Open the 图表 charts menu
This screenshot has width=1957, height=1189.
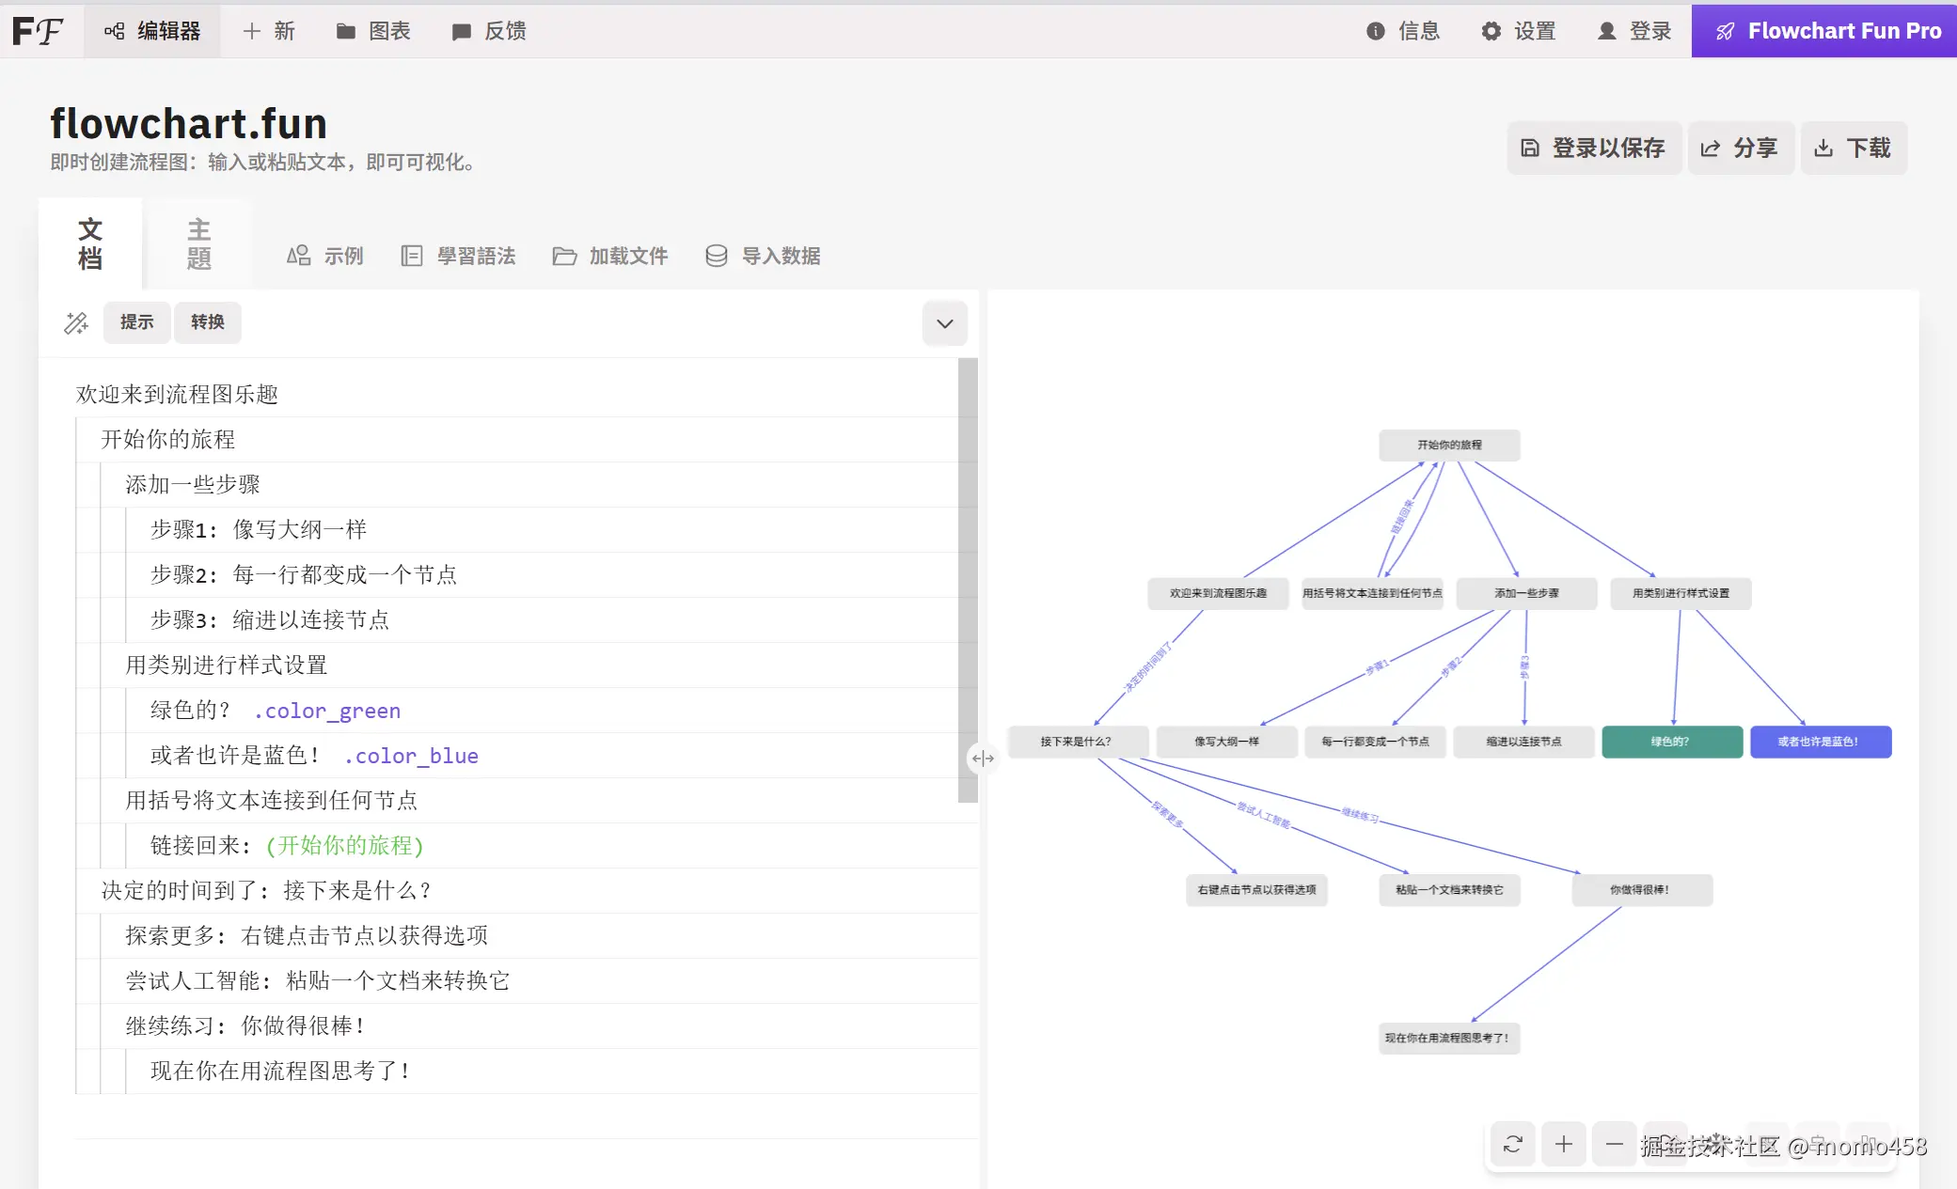[x=373, y=31]
